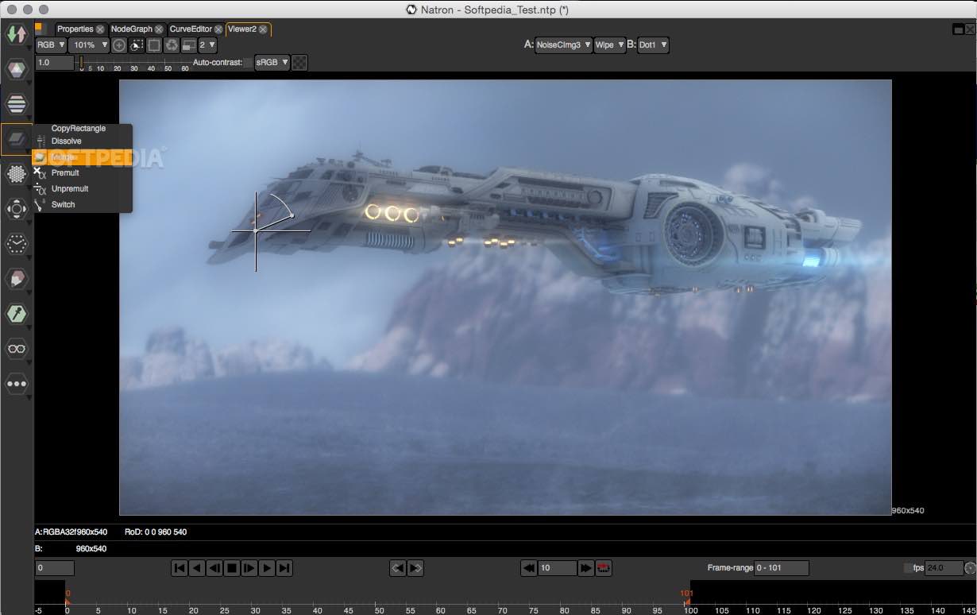Open the Time nodes clock icon
Screen dimensions: 977x615
coord(17,244)
